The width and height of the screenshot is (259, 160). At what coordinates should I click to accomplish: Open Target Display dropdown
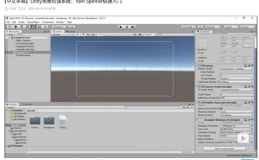click(x=236, y=78)
